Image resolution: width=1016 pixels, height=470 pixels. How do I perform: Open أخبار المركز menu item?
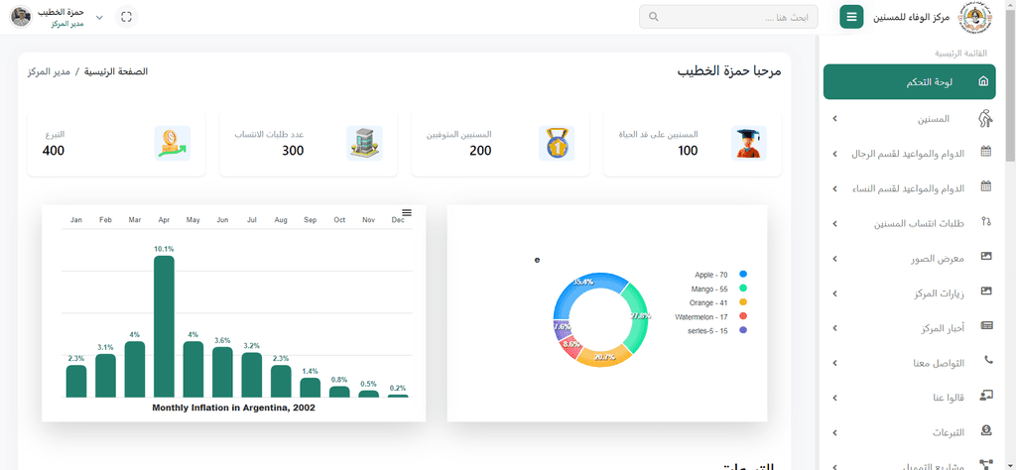click(909, 328)
